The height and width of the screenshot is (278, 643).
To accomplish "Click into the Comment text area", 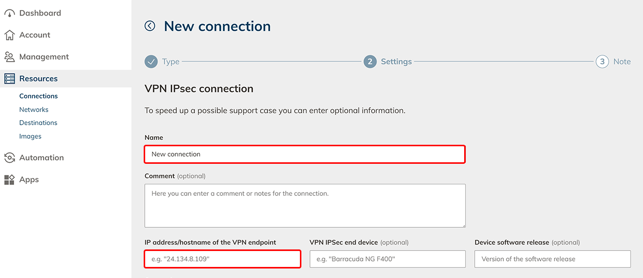I will pos(304,205).
